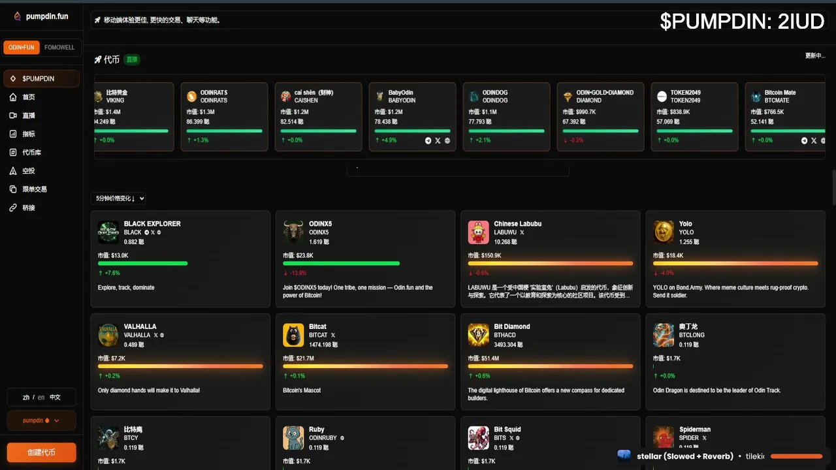Open the Spiderman token title

[694, 430]
